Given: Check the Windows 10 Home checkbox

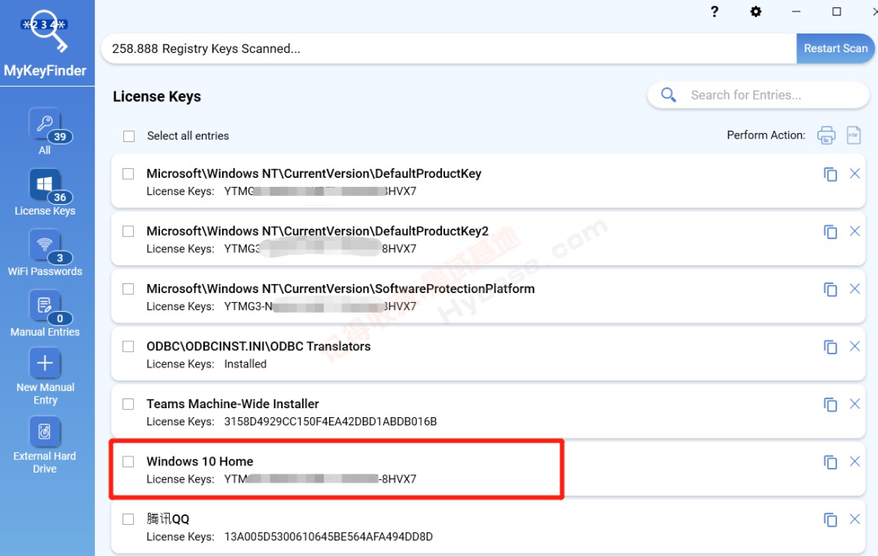Looking at the screenshot, I should coord(128,461).
